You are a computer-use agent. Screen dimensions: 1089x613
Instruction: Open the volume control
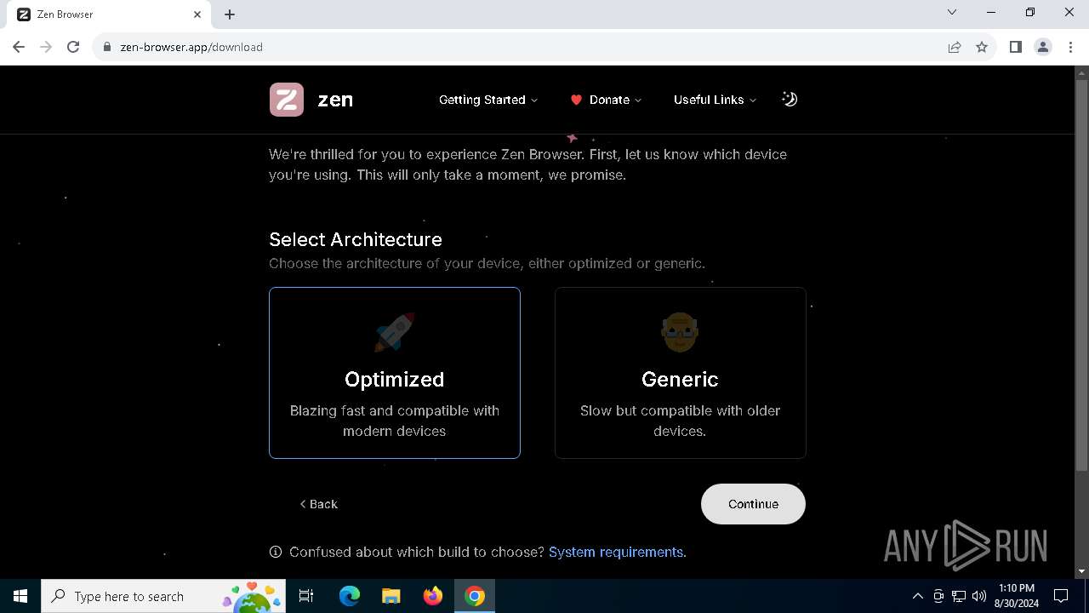pyautogui.click(x=979, y=596)
